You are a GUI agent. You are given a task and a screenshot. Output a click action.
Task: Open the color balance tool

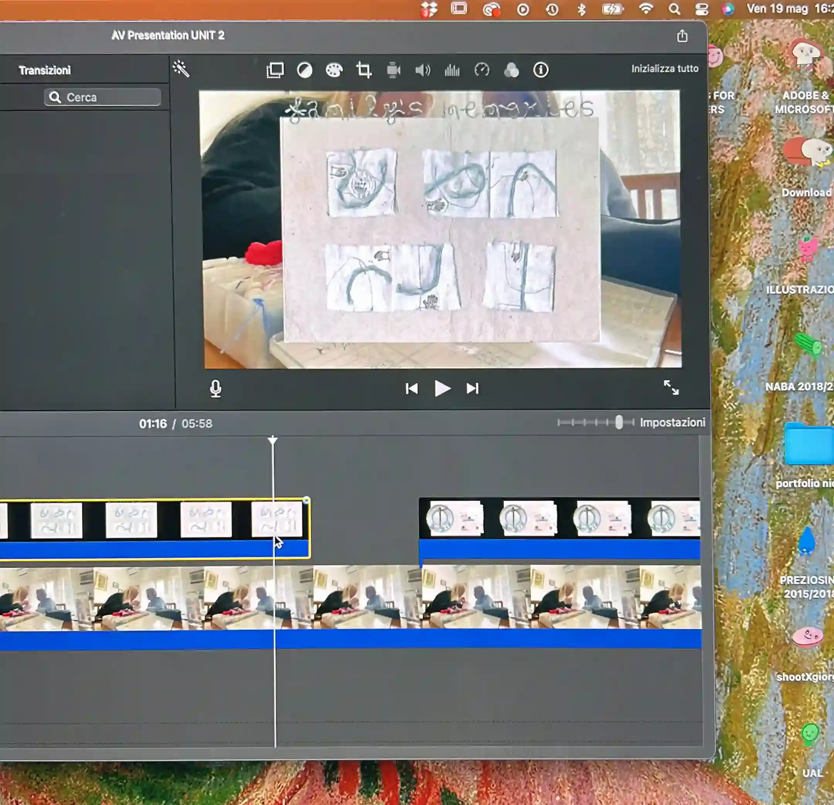click(x=305, y=70)
